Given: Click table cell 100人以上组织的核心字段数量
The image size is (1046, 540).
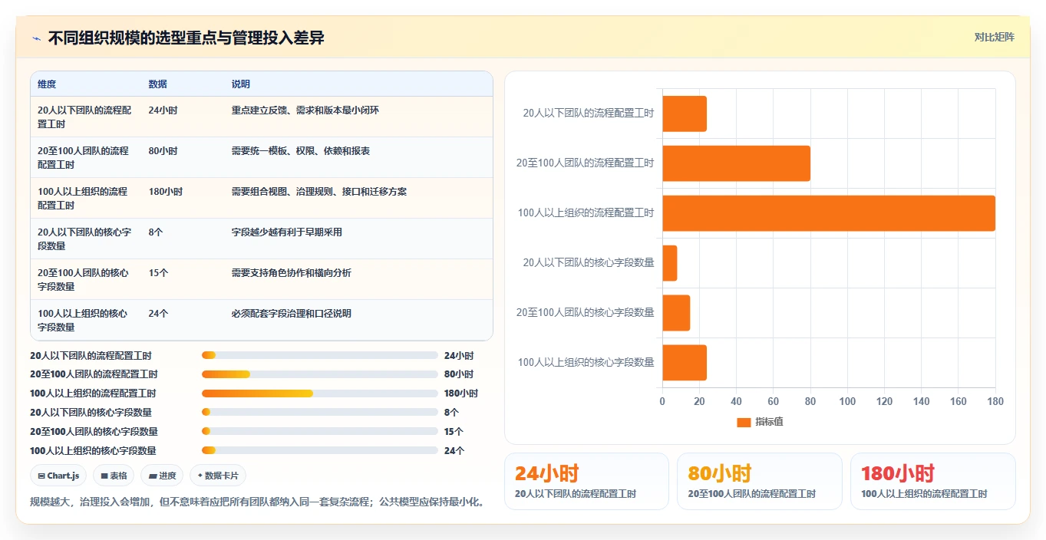Looking at the screenshot, I should point(85,320).
